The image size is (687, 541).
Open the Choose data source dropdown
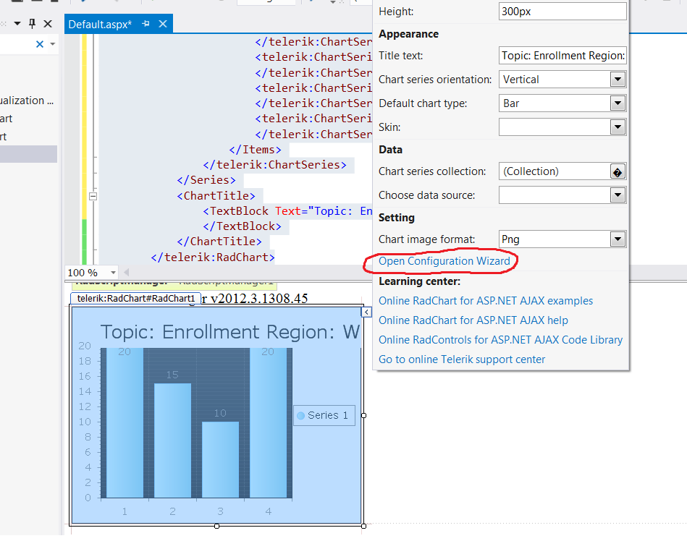[618, 195]
